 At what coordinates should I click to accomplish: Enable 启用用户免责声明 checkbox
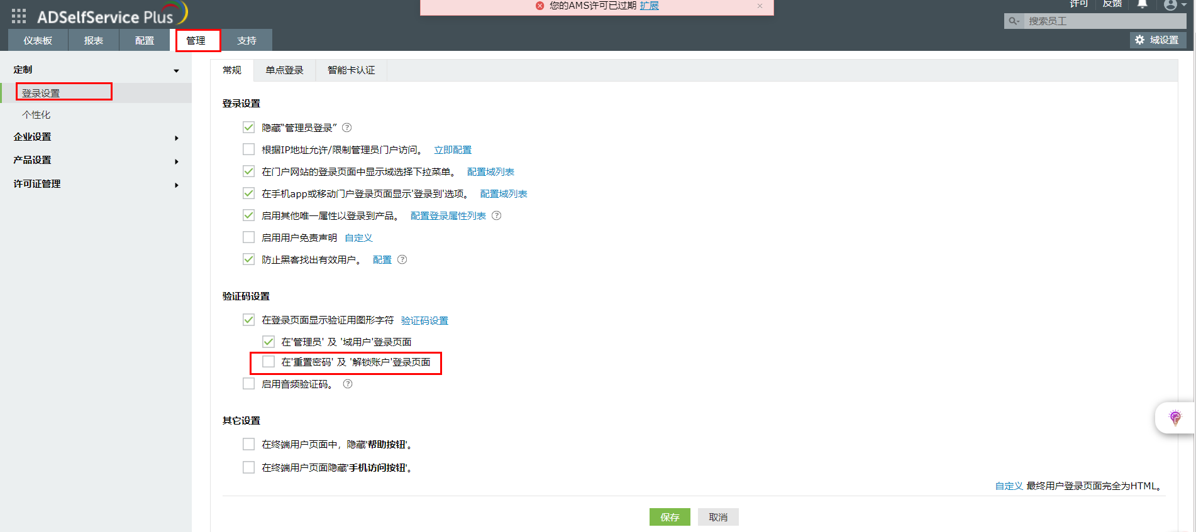coord(249,237)
